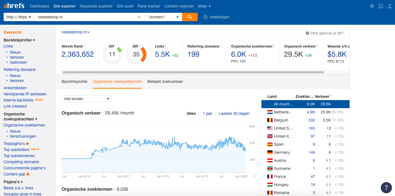Select the 1 jaar chart range
The image size is (395, 196).
pos(207,113)
